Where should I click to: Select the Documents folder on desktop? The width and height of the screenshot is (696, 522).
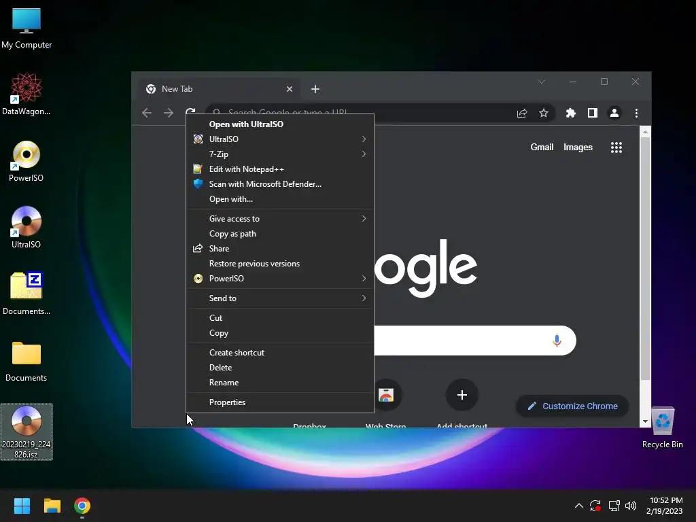27,361
